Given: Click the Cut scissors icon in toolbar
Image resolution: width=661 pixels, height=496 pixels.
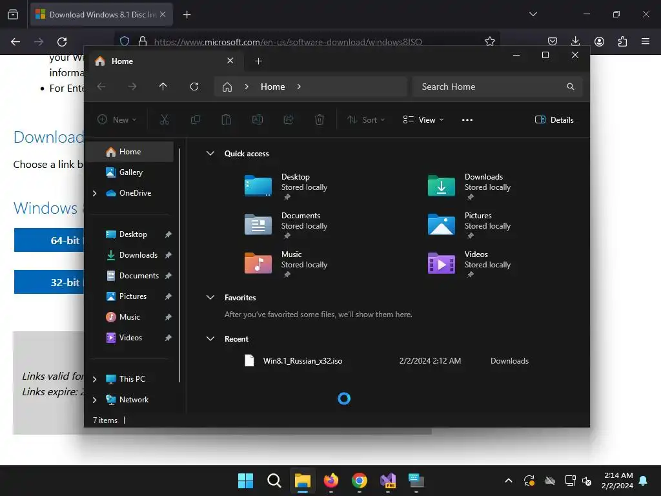Looking at the screenshot, I should [165, 119].
